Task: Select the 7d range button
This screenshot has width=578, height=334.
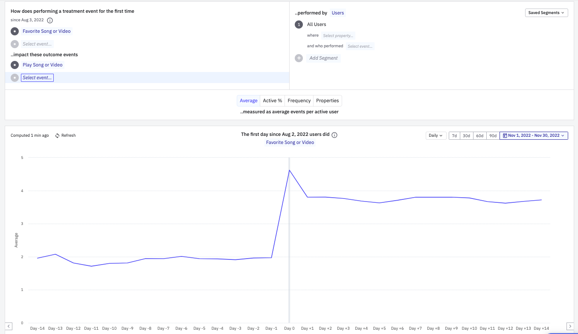Action: [455, 135]
